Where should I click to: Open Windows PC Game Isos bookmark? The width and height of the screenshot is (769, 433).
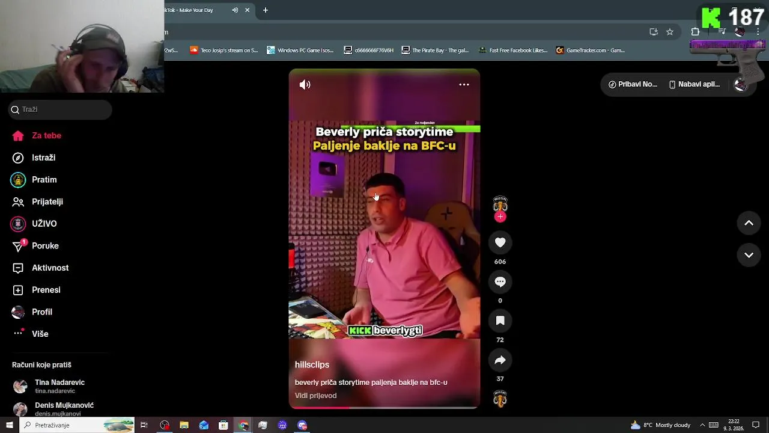click(x=300, y=51)
